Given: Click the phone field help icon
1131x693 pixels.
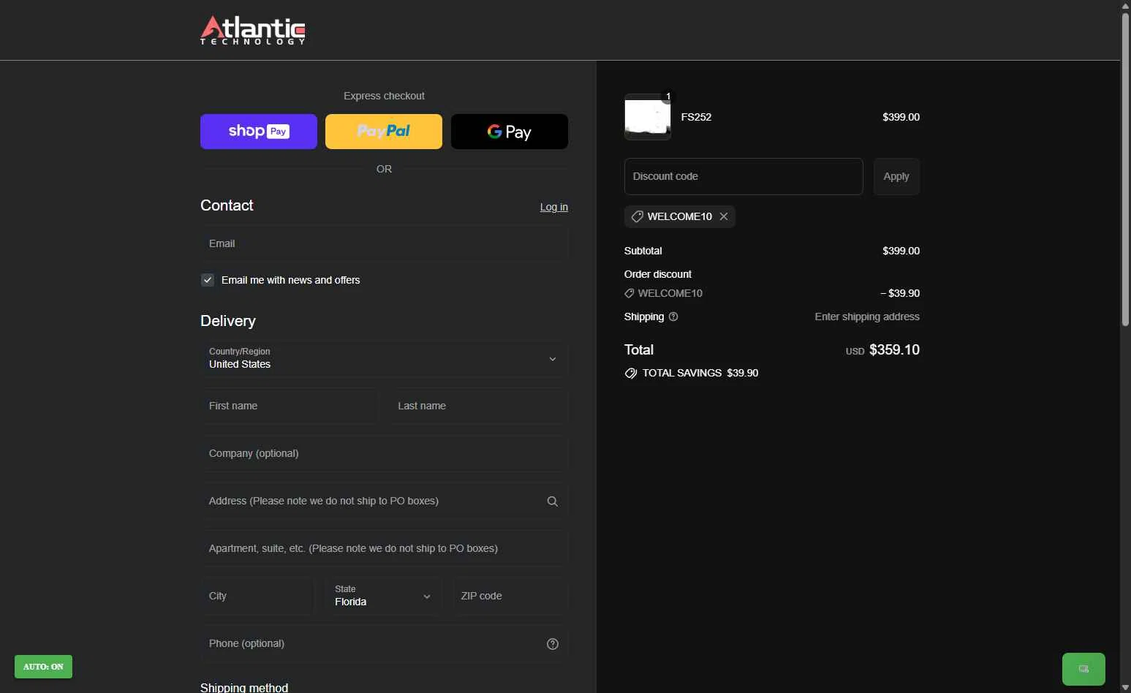Looking at the screenshot, I should 553,643.
